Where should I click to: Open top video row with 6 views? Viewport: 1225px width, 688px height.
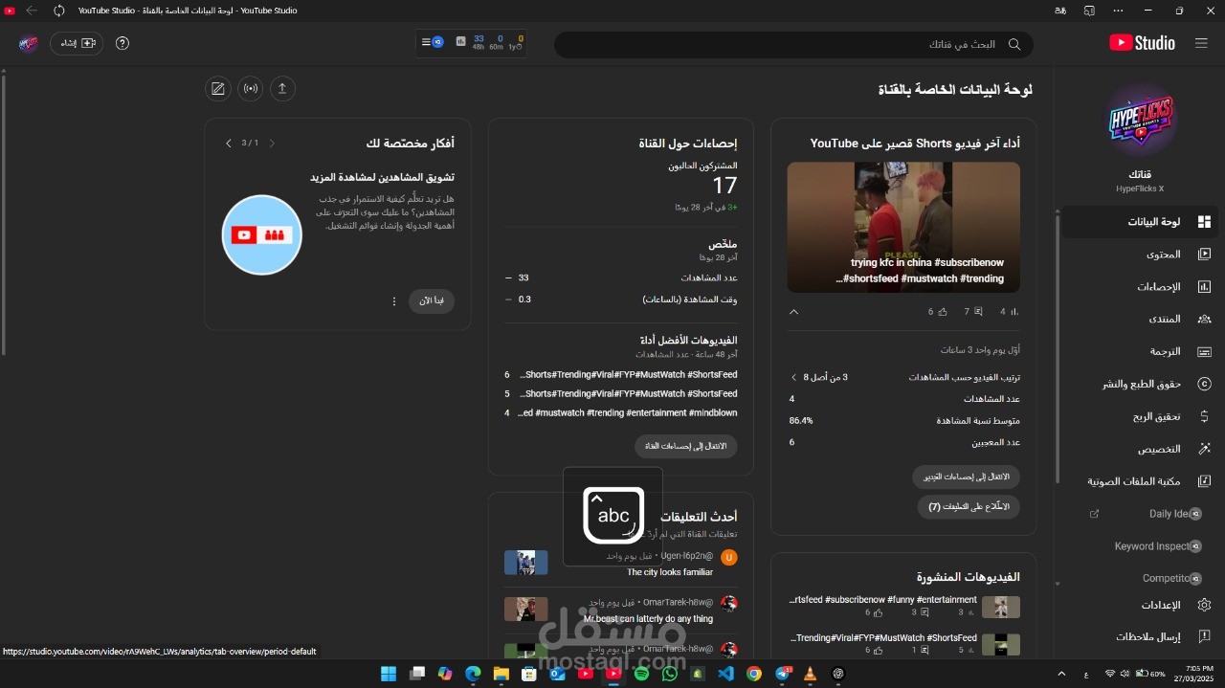[621, 374]
